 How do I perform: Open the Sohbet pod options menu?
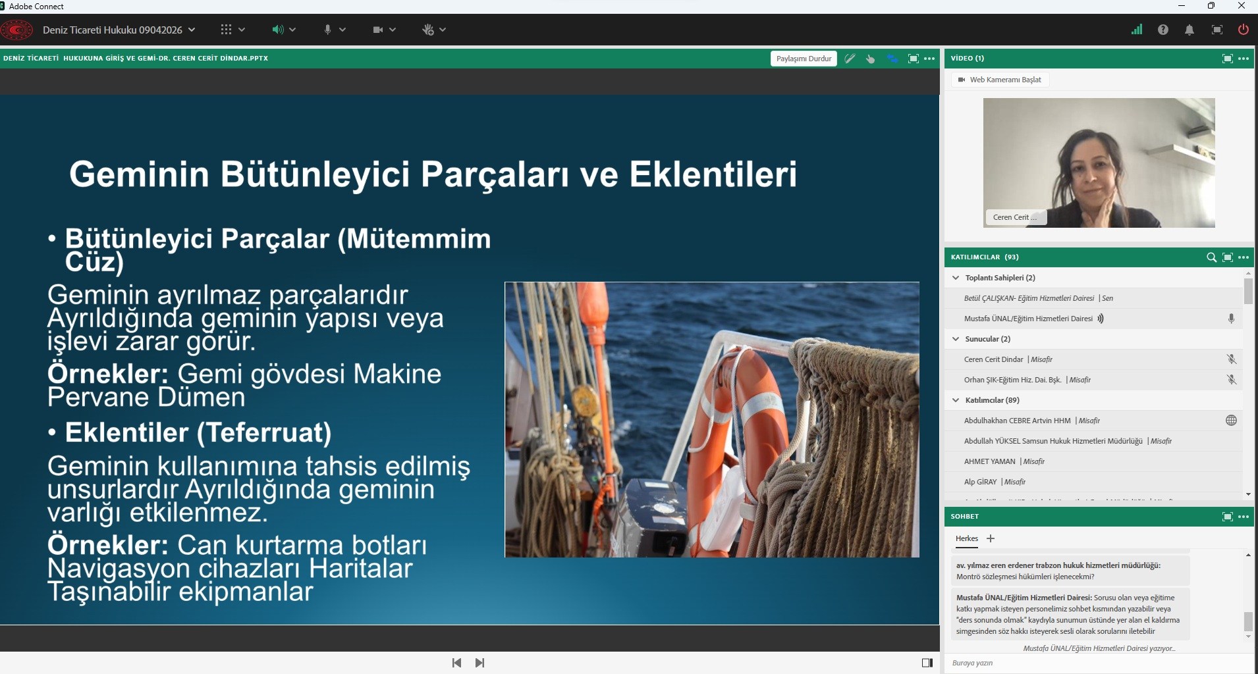click(x=1244, y=517)
